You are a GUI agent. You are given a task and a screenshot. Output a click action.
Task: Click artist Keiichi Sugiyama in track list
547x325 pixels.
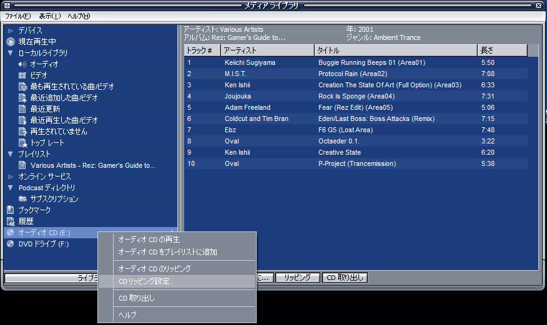(250, 63)
